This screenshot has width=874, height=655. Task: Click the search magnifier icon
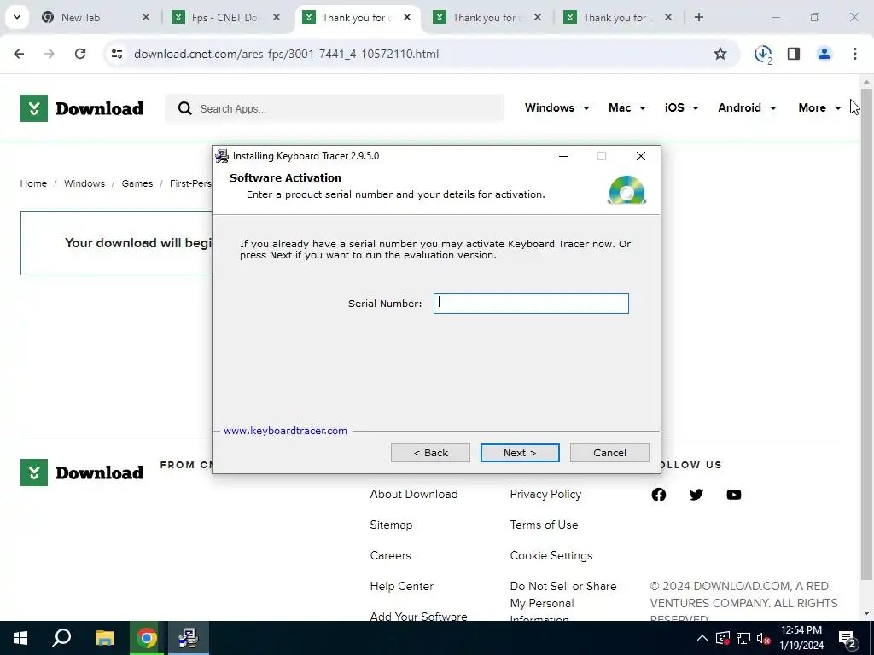184,108
